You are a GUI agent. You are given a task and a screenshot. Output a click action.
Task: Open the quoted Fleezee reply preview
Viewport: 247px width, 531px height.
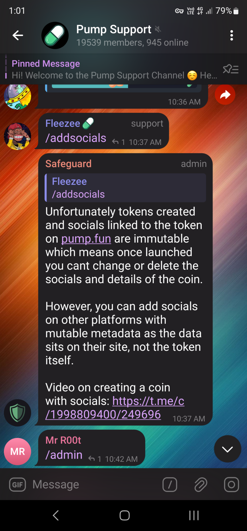tap(125, 188)
